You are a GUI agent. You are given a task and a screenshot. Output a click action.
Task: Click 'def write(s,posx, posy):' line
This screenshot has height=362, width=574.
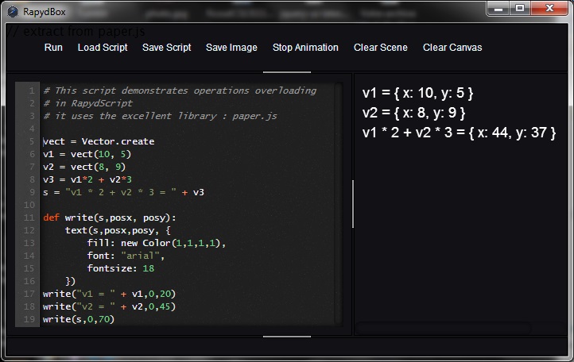pos(109,218)
